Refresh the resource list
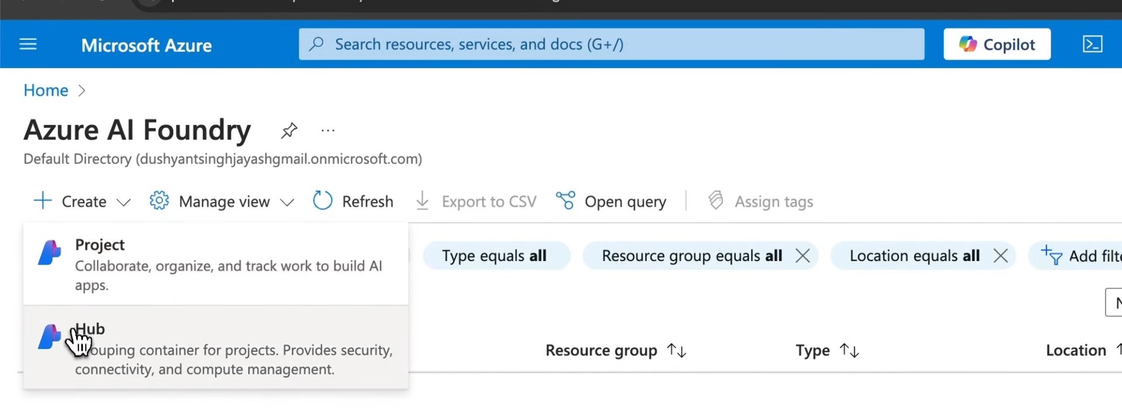The image size is (1122, 408). click(x=353, y=201)
